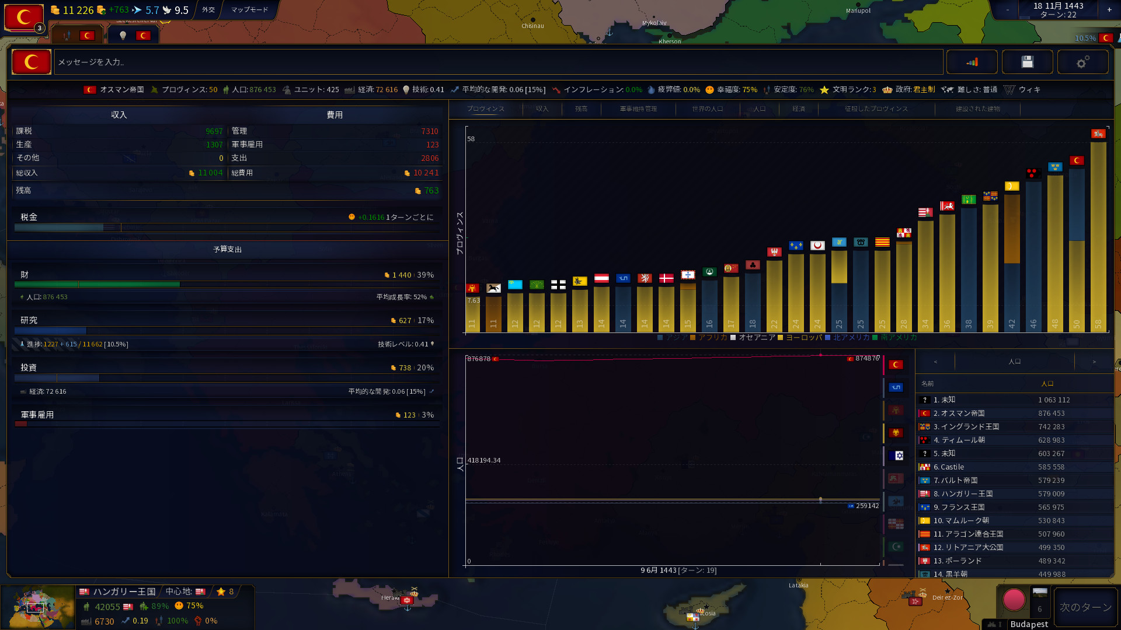Click the Ottoman flag beside message input
This screenshot has width=1121, height=630.
32,62
